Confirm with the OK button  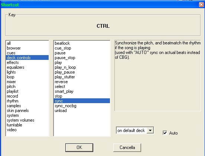coord(79,147)
